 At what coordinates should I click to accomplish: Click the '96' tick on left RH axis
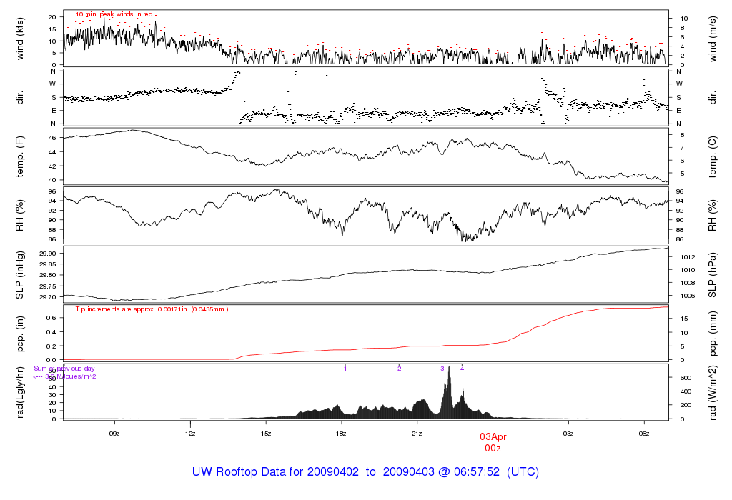pyautogui.click(x=52, y=191)
